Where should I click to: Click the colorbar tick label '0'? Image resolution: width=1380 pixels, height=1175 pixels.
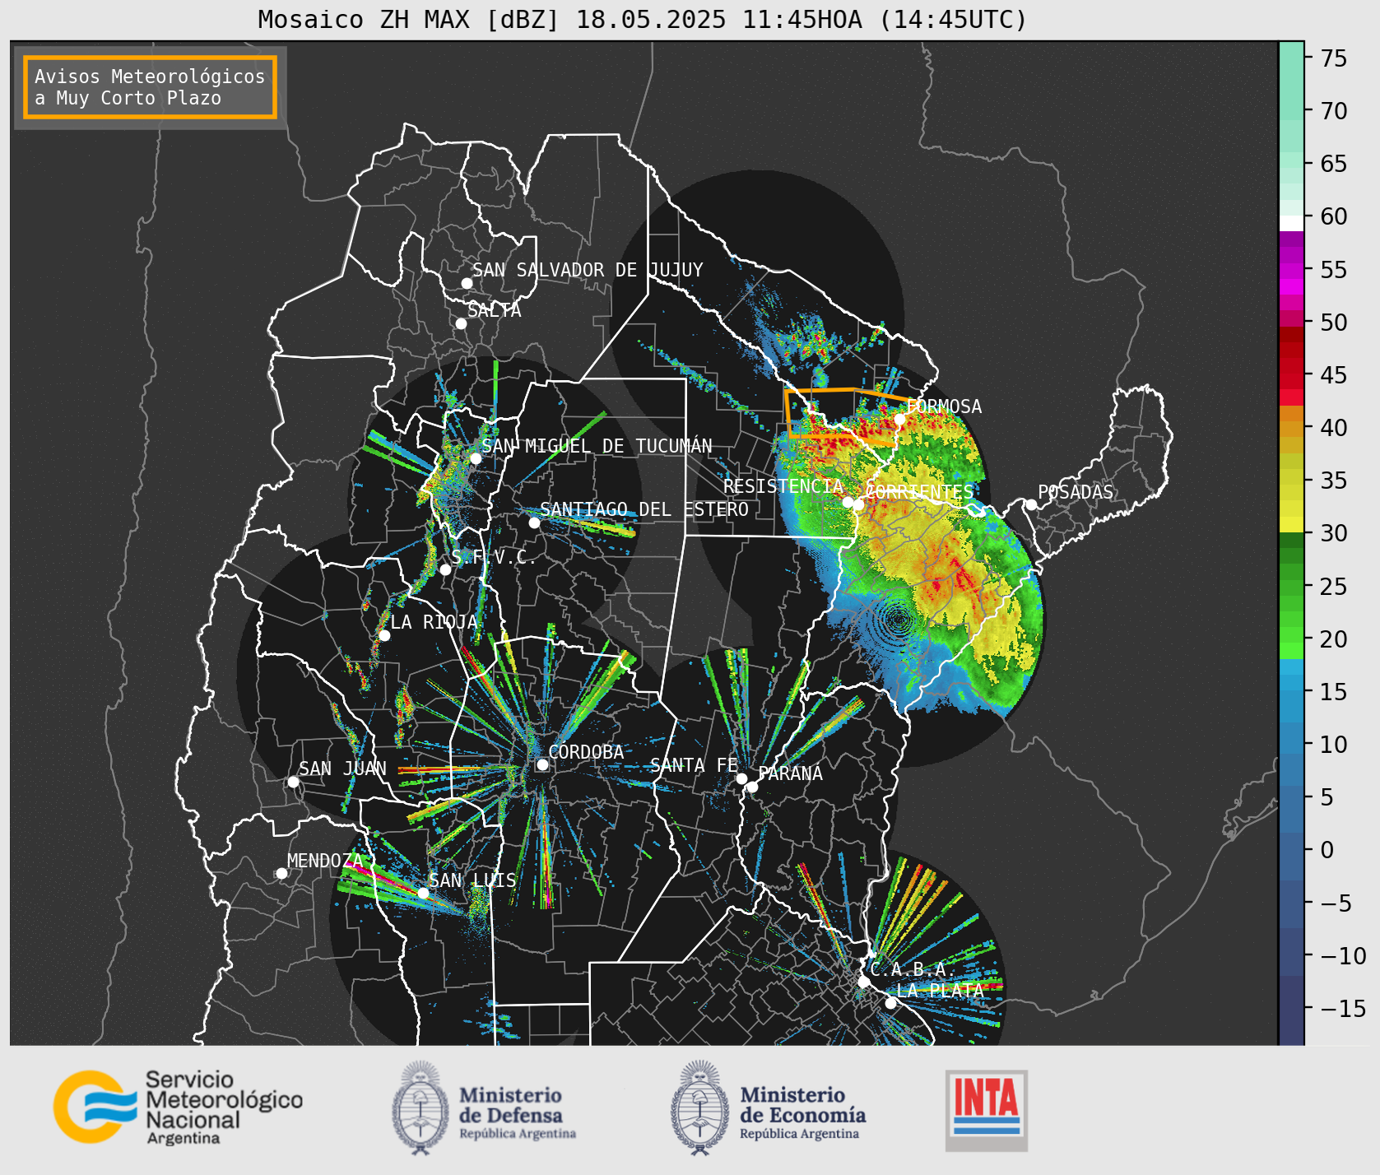pyautogui.click(x=1327, y=850)
